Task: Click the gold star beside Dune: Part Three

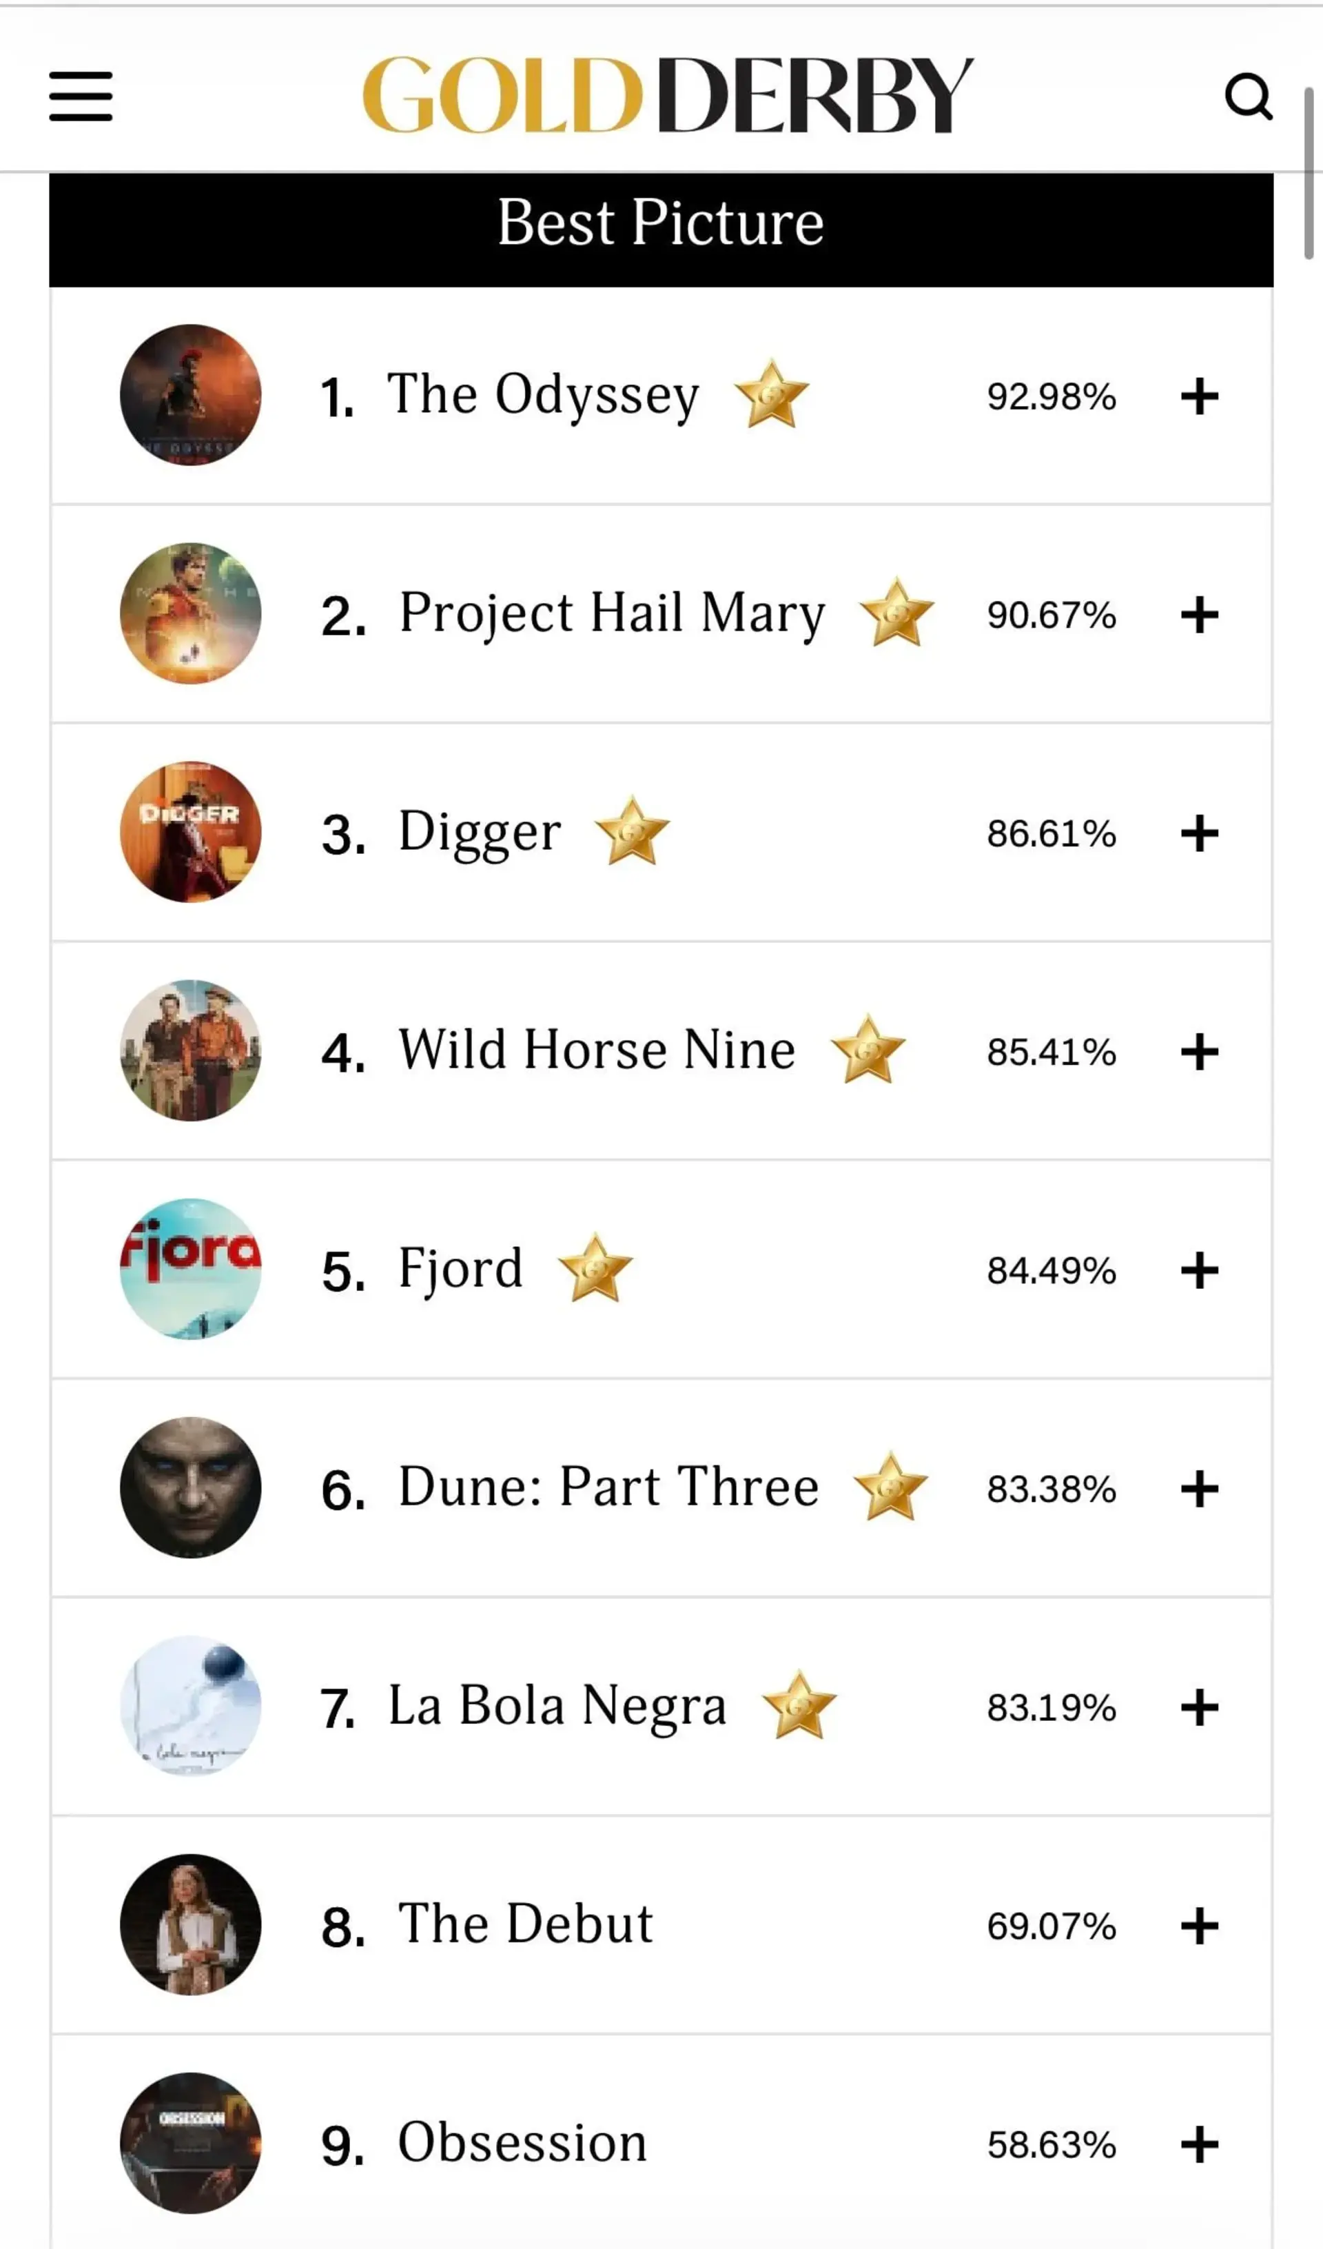Action: click(890, 1487)
